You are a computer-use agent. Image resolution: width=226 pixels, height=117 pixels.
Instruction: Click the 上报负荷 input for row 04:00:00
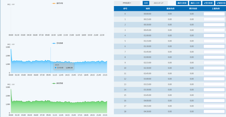tap(214, 101)
